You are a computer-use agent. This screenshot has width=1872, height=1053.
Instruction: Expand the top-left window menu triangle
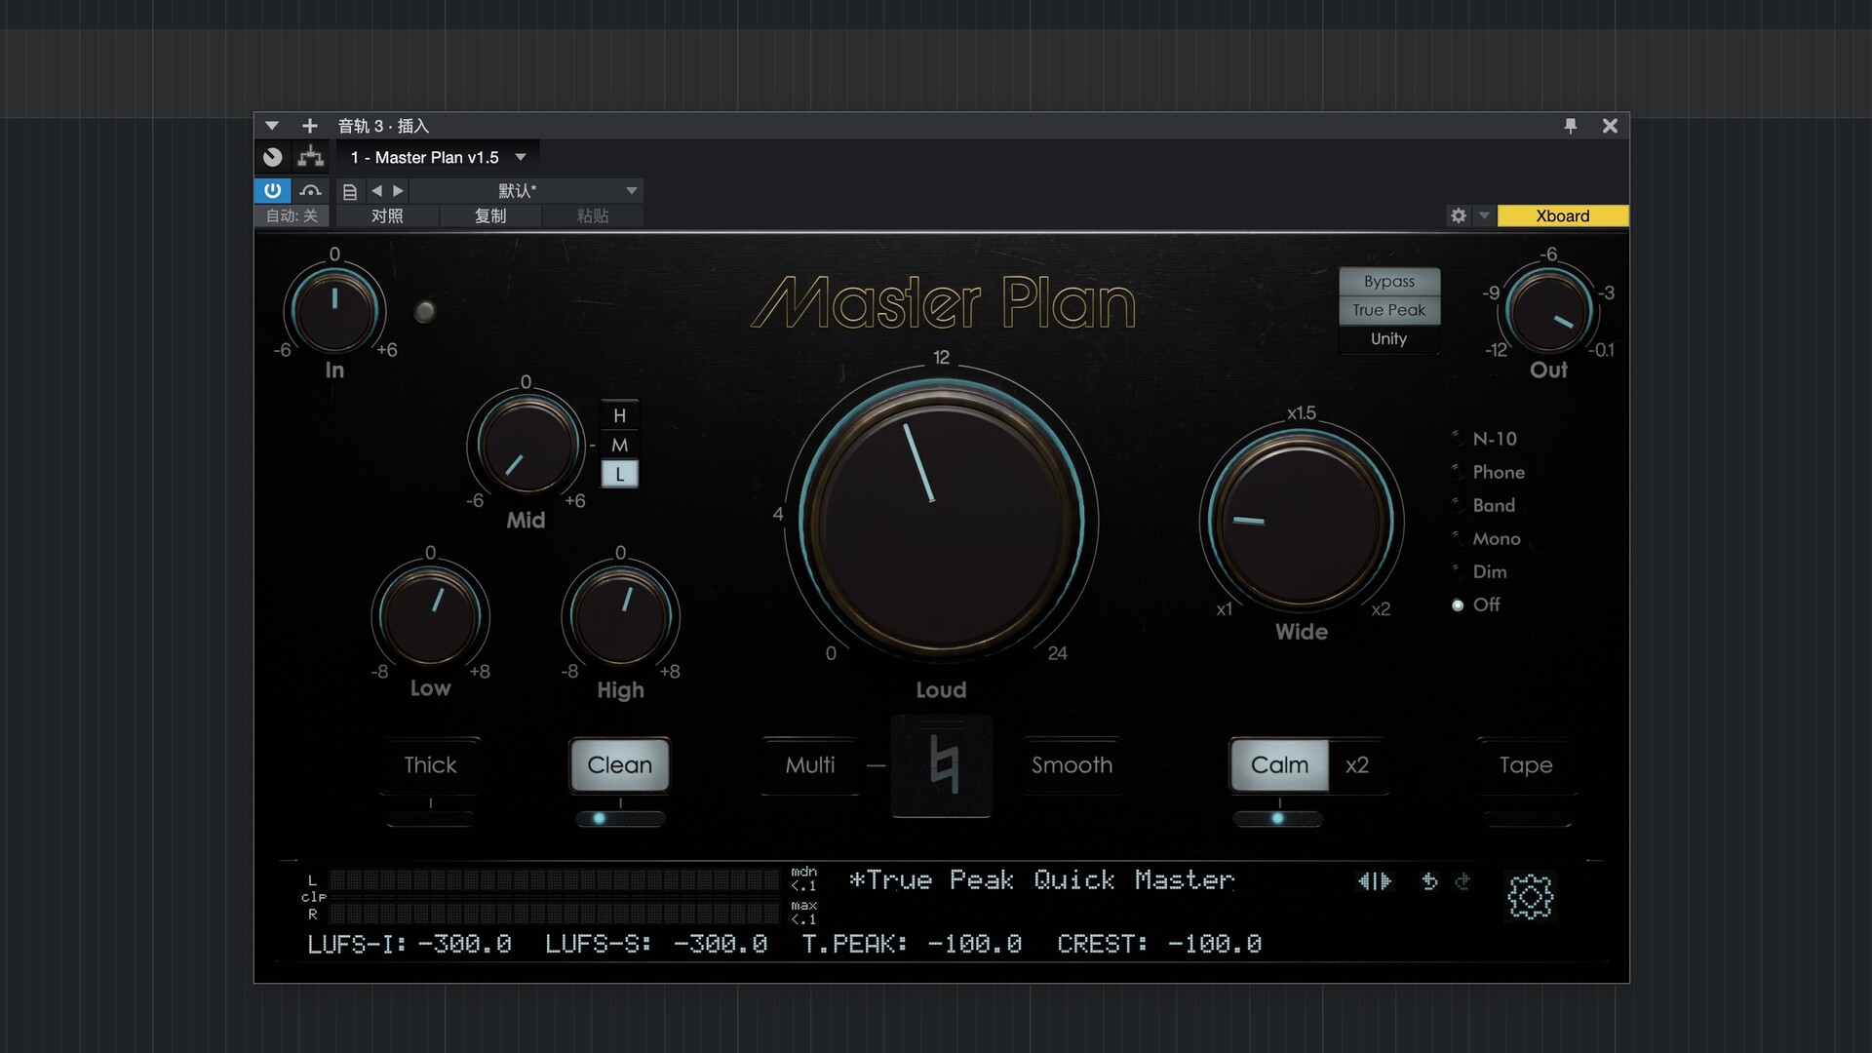(x=272, y=126)
